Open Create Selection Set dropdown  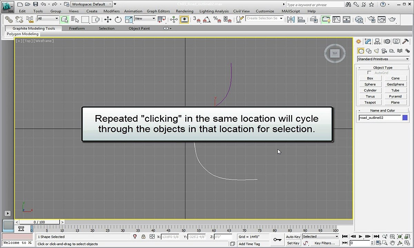pyautogui.click(x=265, y=18)
